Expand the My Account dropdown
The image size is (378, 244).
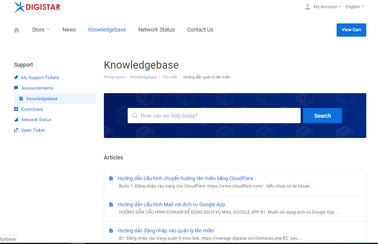coord(323,7)
